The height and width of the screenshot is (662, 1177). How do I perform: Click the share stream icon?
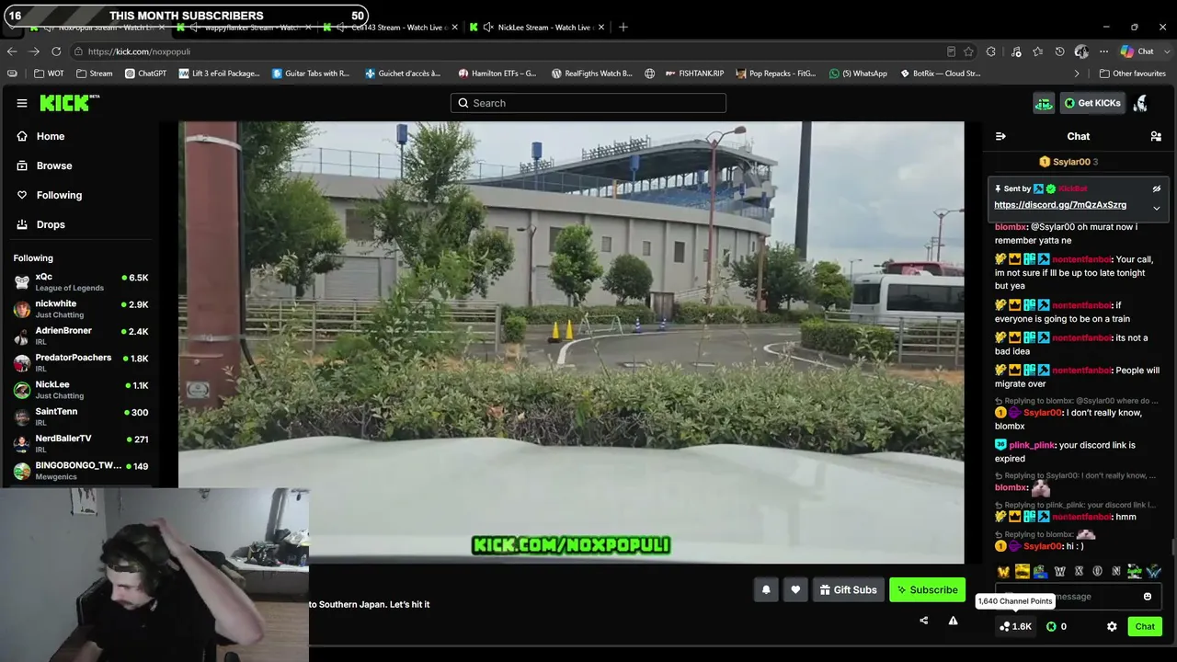coord(923,621)
